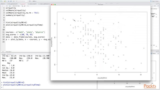160x90 pixels.
Task: Save all open documents
Action: click(x=11, y=1)
